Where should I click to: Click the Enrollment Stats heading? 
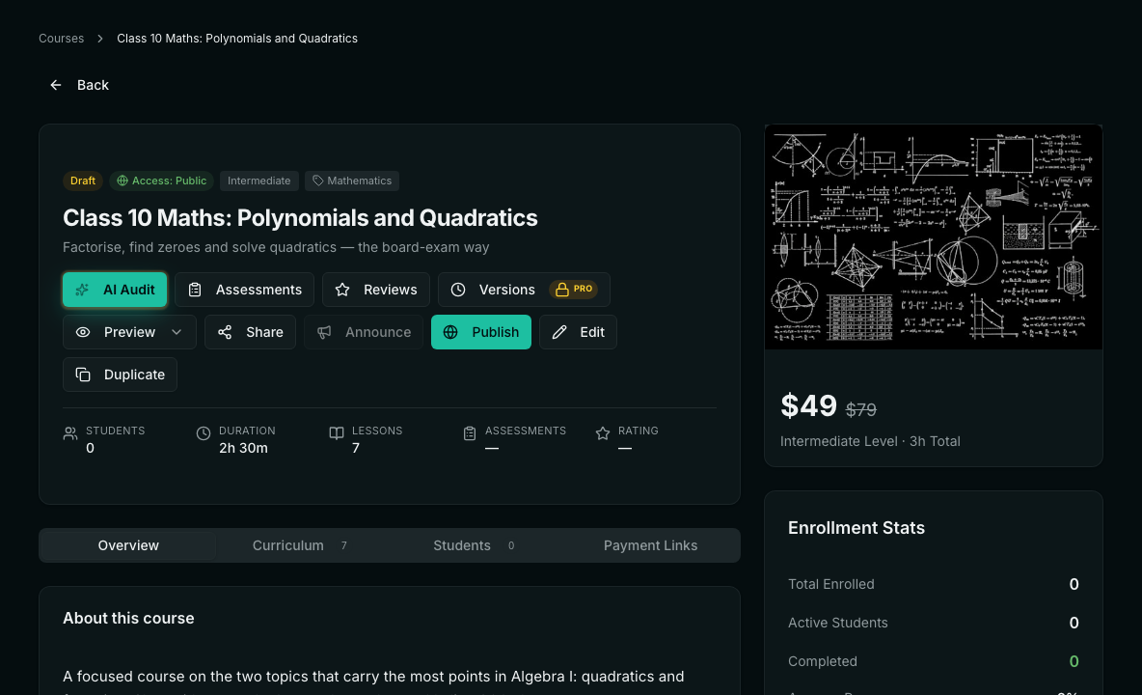point(856,528)
